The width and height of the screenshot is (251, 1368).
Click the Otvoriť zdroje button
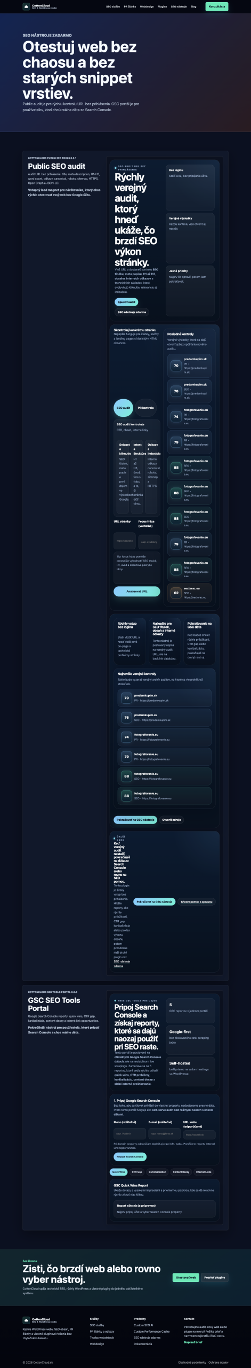[172, 820]
